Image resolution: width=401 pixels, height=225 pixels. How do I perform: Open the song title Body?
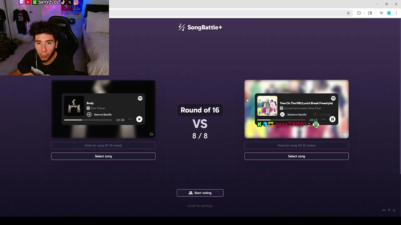[x=90, y=103]
